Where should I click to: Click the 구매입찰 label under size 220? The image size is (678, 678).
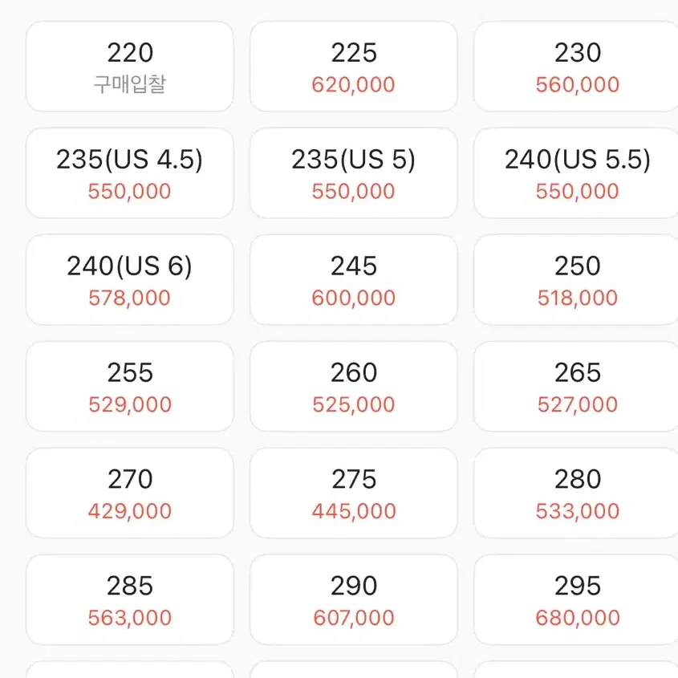click(x=130, y=84)
